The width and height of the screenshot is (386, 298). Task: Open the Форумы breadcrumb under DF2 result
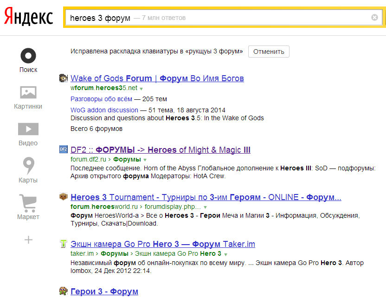[127, 159]
